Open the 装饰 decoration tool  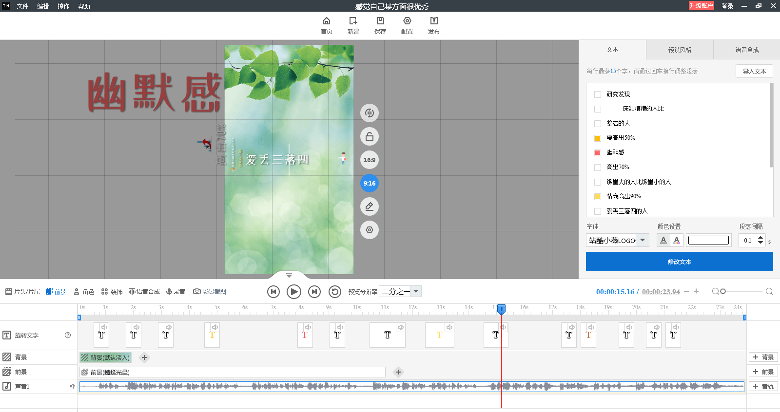tap(112, 292)
